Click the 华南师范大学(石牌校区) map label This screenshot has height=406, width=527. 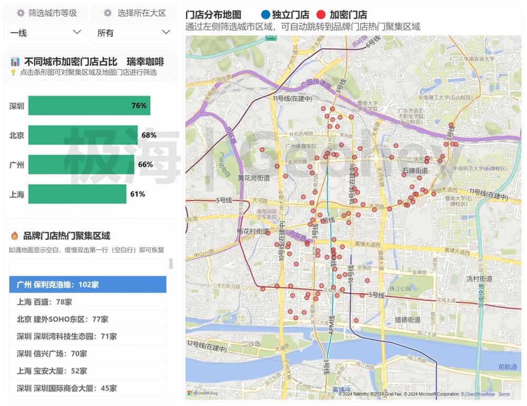[479, 168]
